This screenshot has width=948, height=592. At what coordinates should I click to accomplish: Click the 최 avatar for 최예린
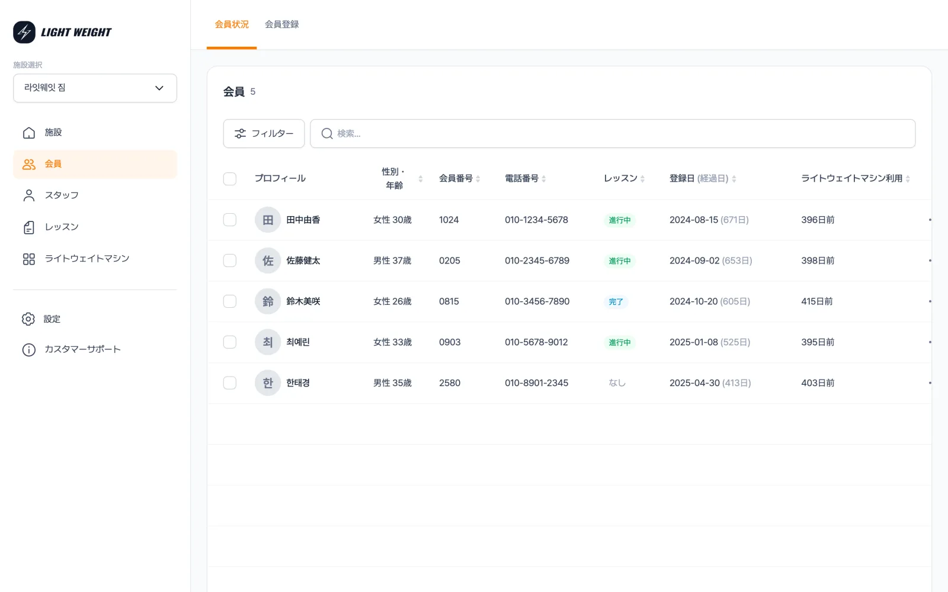[268, 343]
